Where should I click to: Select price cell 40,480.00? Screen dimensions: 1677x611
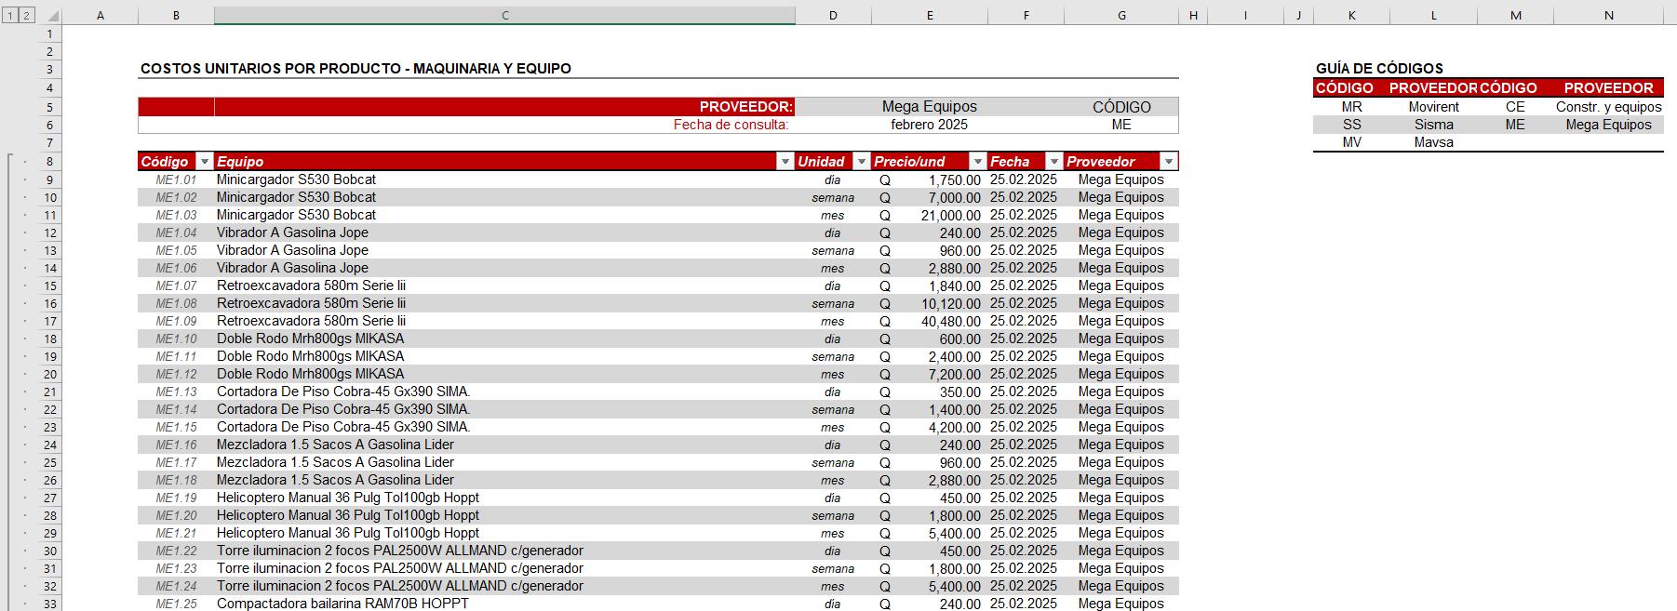coord(930,321)
